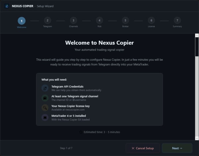199x156 pixels.
Task: Click 'With the Nexus Copier EA loaded' text
Action: coord(70,119)
